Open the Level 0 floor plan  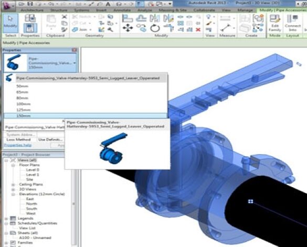(x=33, y=170)
